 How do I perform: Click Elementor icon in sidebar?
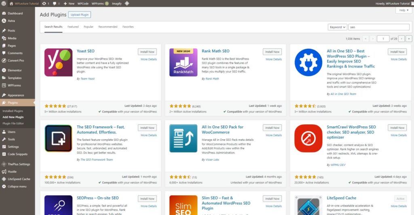pos(4,70)
